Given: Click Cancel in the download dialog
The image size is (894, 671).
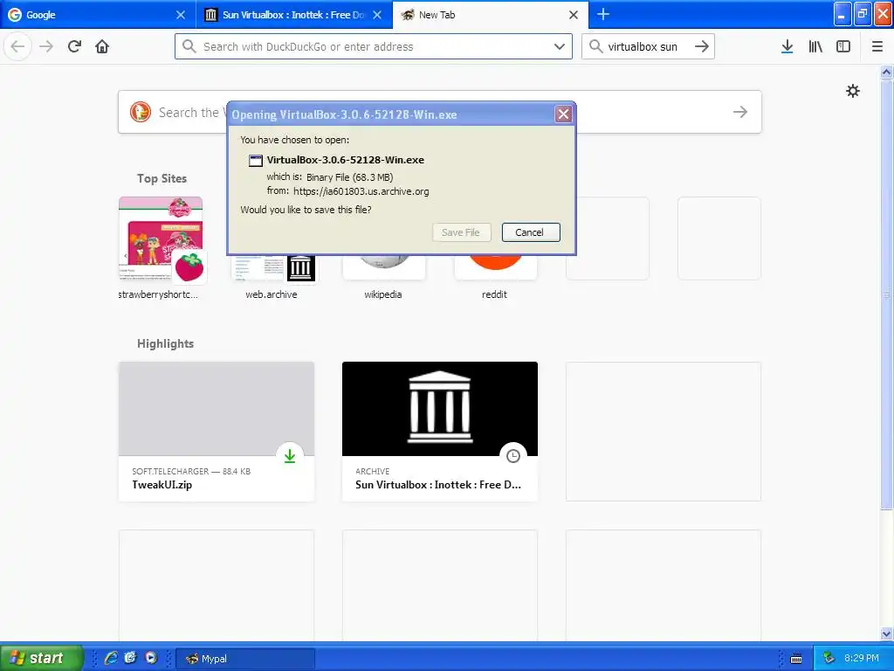Looking at the screenshot, I should tap(530, 232).
